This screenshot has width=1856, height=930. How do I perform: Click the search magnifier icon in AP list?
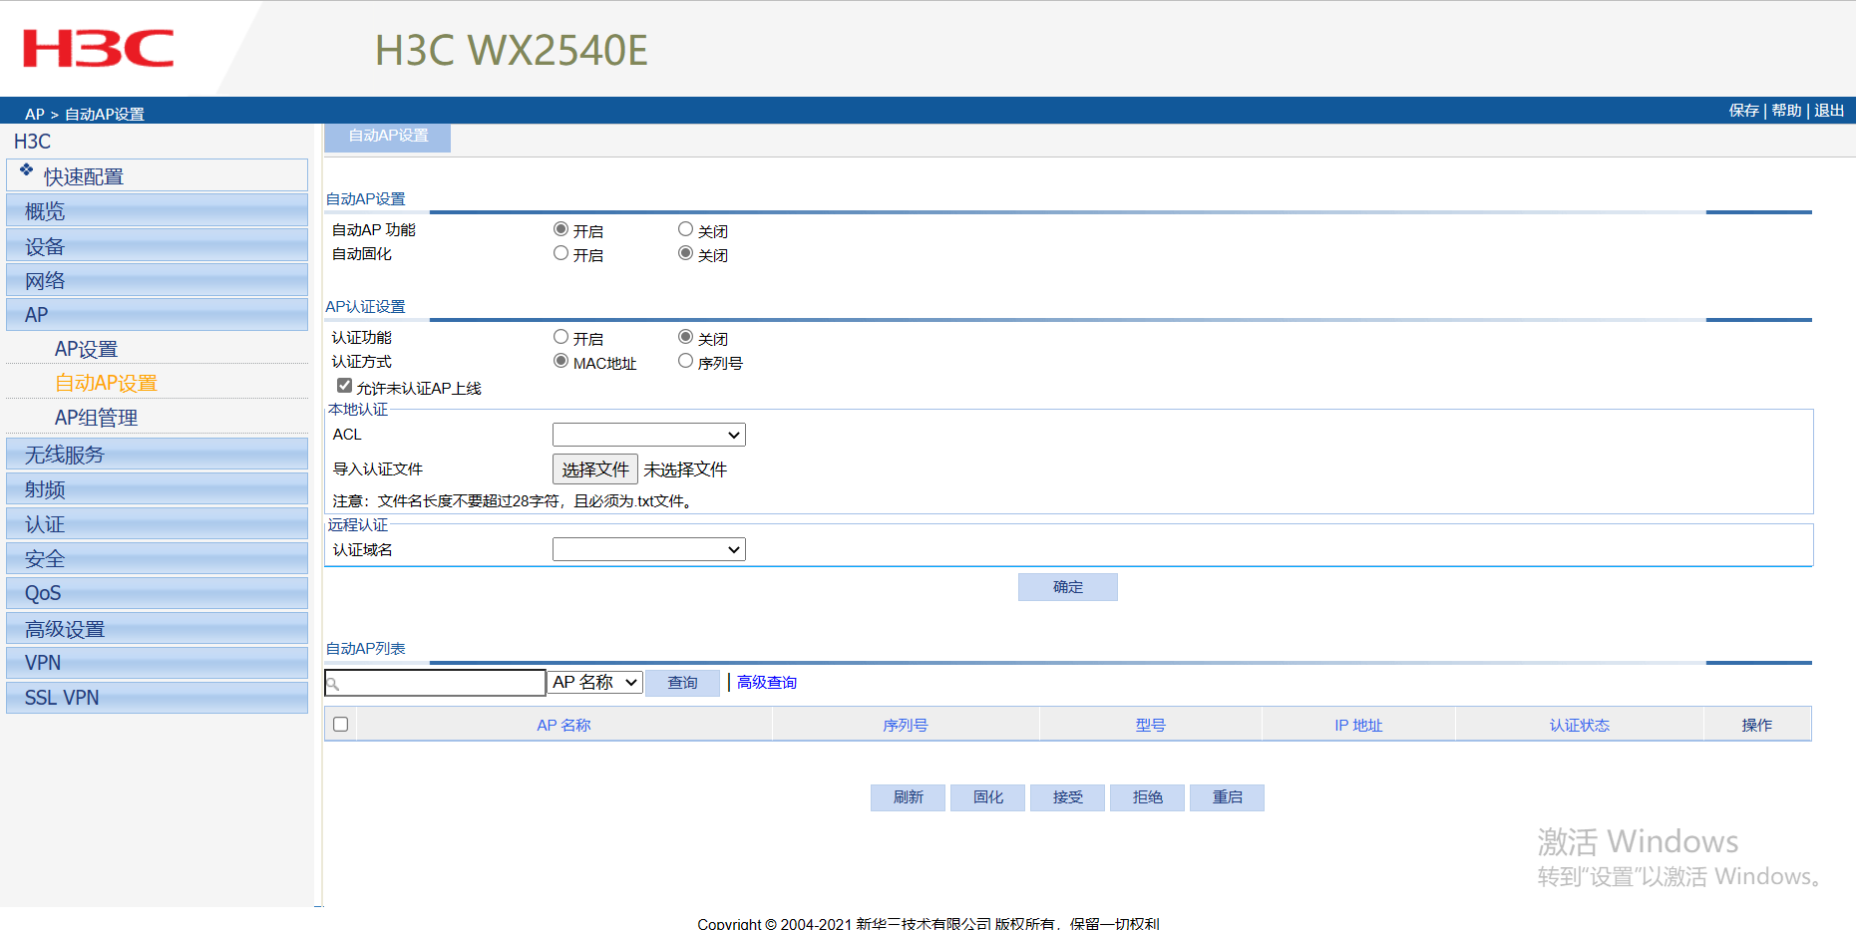tap(333, 684)
